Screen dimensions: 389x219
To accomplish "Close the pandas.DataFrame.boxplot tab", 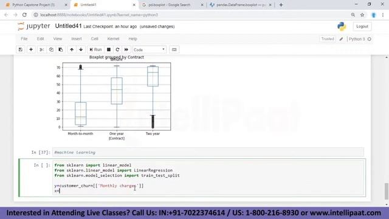I will click(x=270, y=5).
